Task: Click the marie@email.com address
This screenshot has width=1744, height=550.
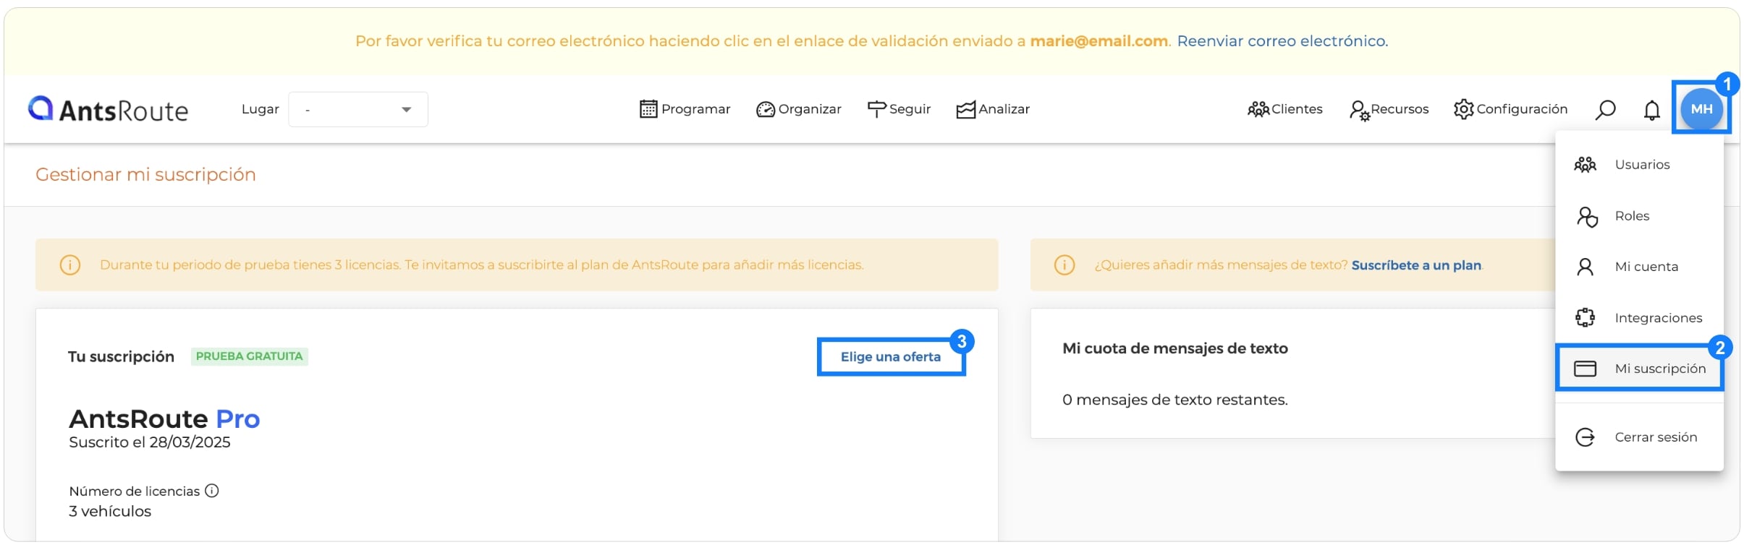Action: (1099, 41)
